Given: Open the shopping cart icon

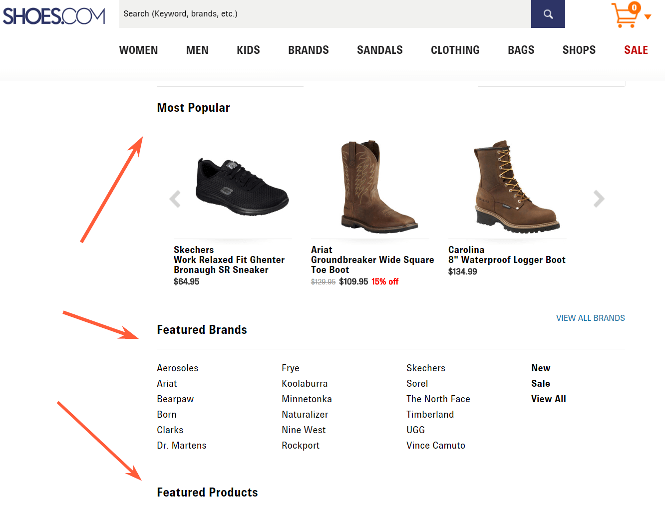Looking at the screenshot, I should [625, 15].
